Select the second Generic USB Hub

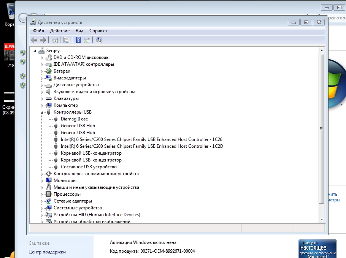(x=78, y=133)
